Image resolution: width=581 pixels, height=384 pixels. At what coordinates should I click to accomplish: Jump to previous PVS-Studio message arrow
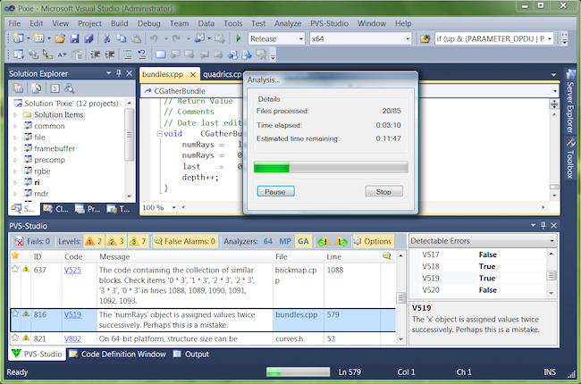point(324,241)
